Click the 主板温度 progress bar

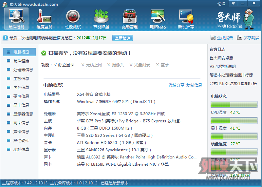click(234, 152)
